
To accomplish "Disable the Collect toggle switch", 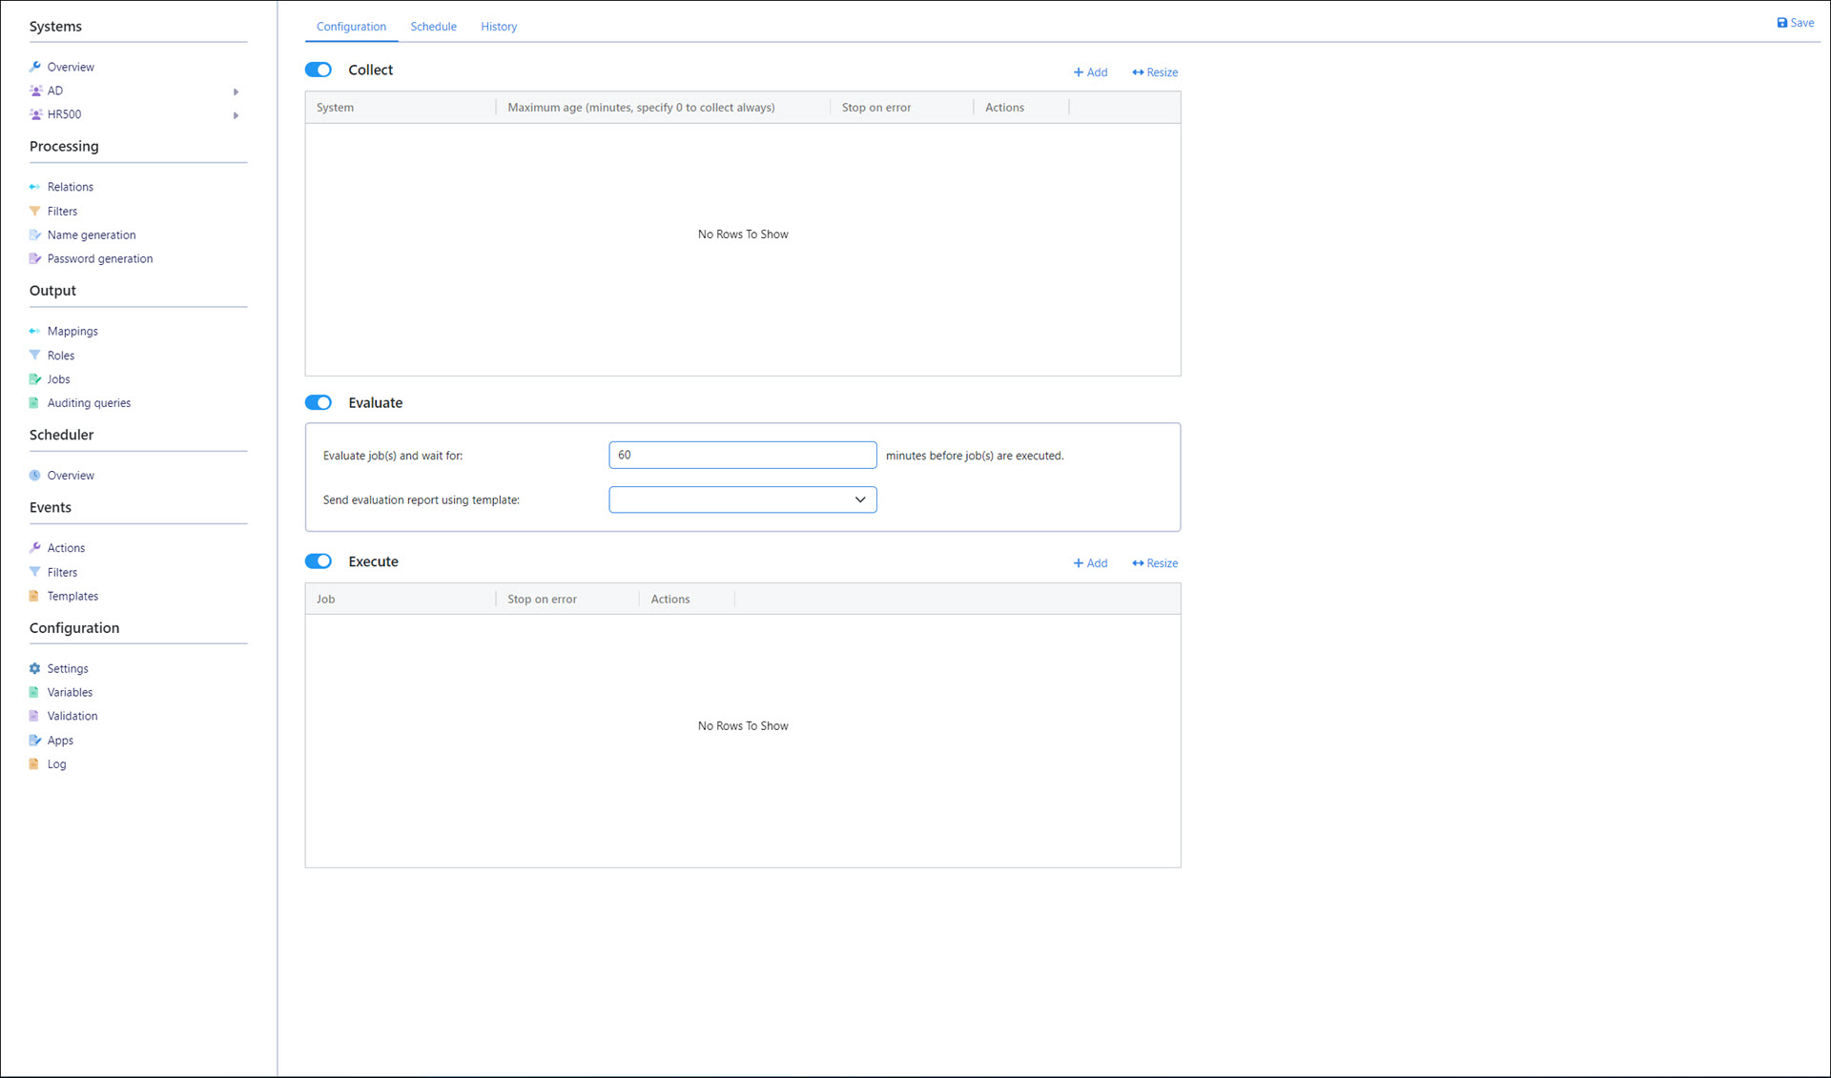I will pyautogui.click(x=319, y=70).
